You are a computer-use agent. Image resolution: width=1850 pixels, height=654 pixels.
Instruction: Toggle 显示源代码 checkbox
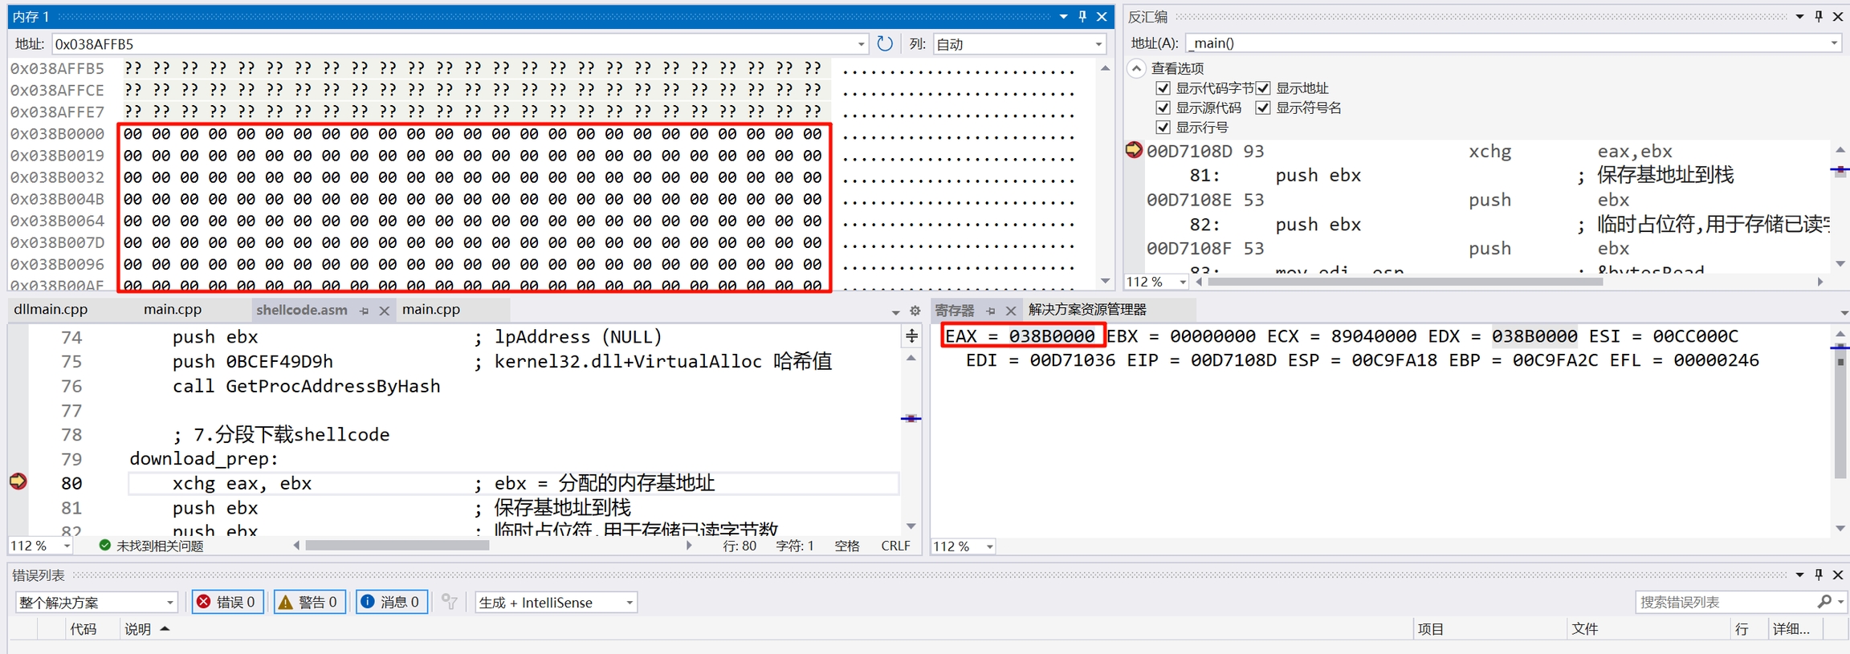click(x=1163, y=108)
